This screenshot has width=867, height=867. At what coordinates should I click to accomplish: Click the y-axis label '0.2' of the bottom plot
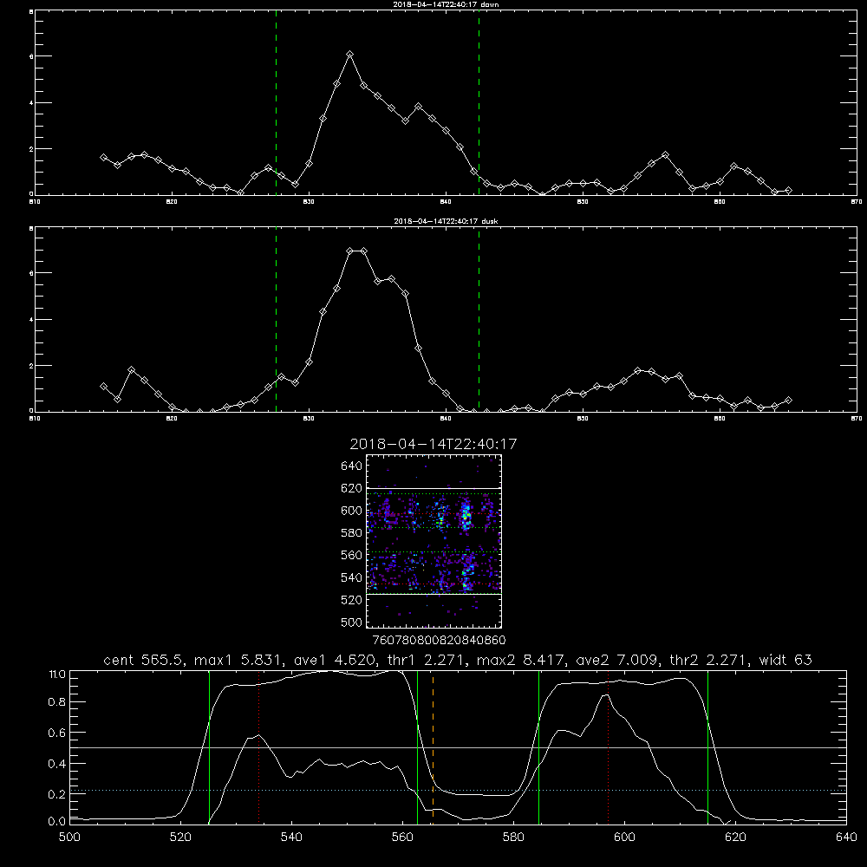click(x=57, y=794)
